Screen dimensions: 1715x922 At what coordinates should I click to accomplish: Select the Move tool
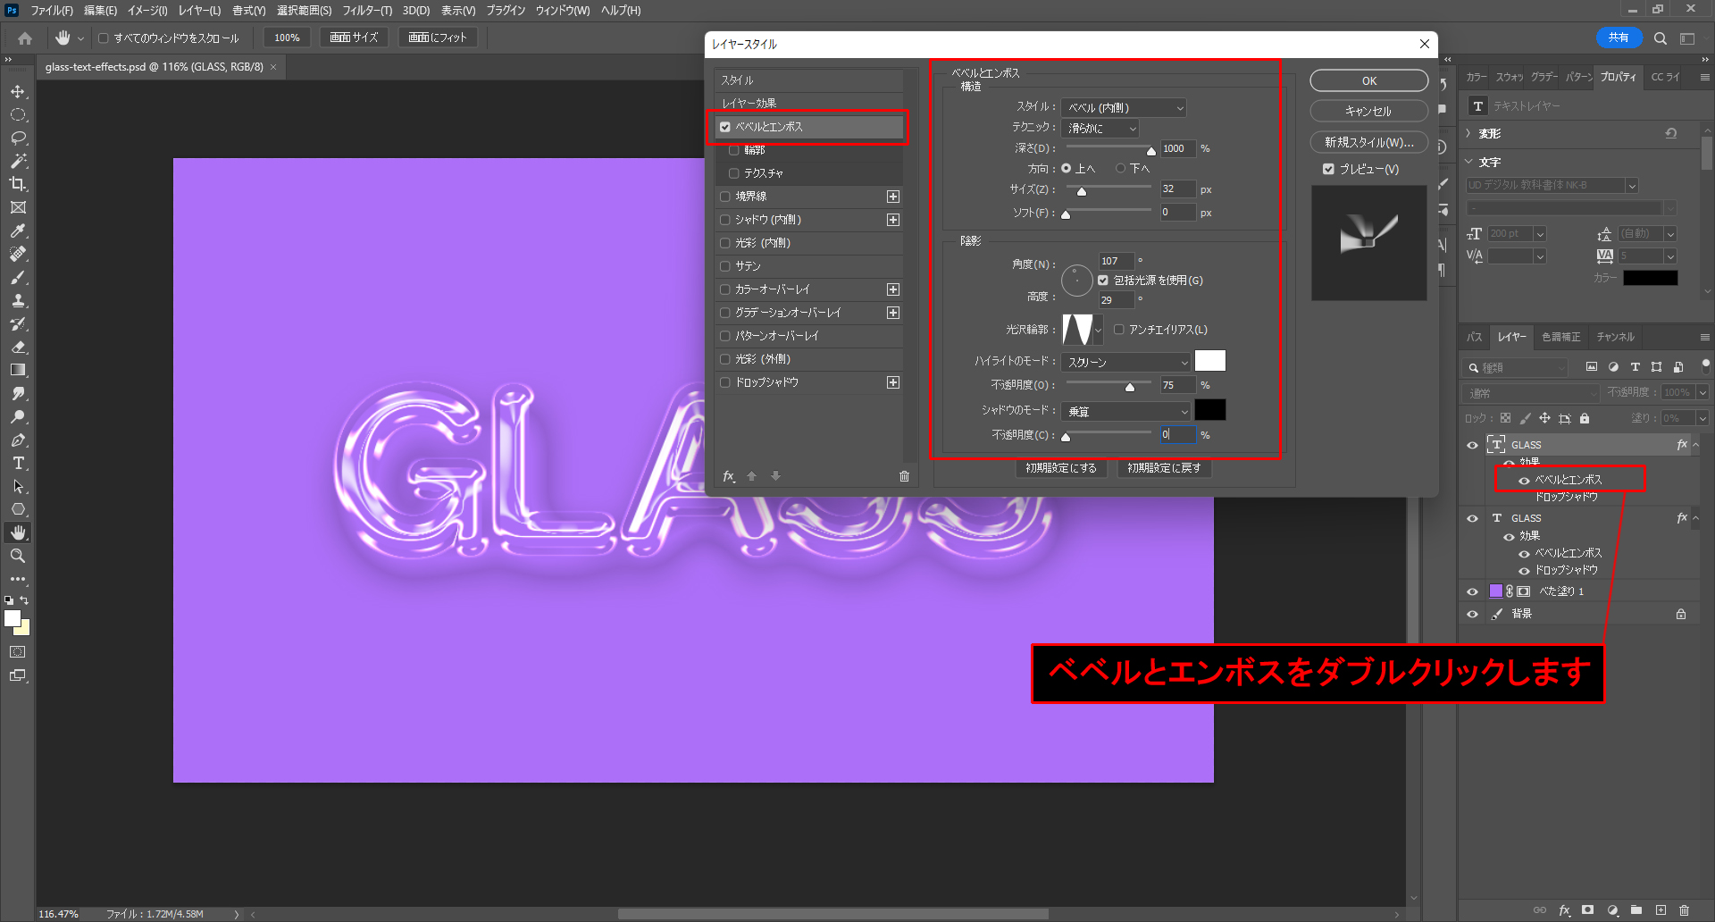tap(18, 92)
